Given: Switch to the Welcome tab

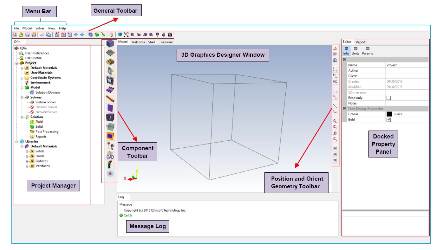Looking at the screenshot, I should point(138,42).
